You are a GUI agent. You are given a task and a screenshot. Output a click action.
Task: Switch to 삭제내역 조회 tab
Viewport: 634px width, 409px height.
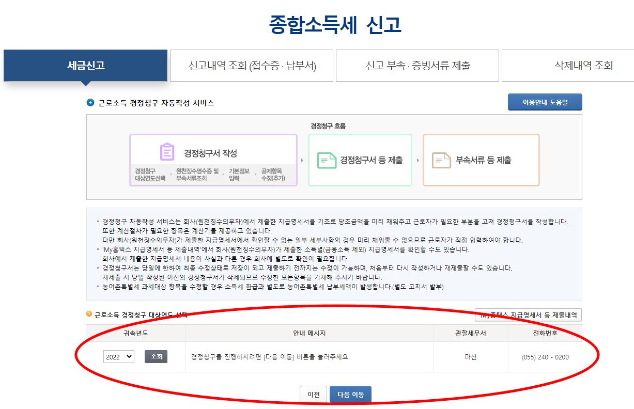568,66
